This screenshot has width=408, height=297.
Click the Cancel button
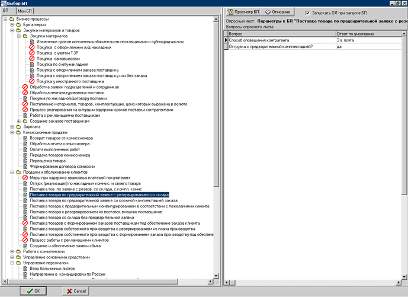coord(76,291)
